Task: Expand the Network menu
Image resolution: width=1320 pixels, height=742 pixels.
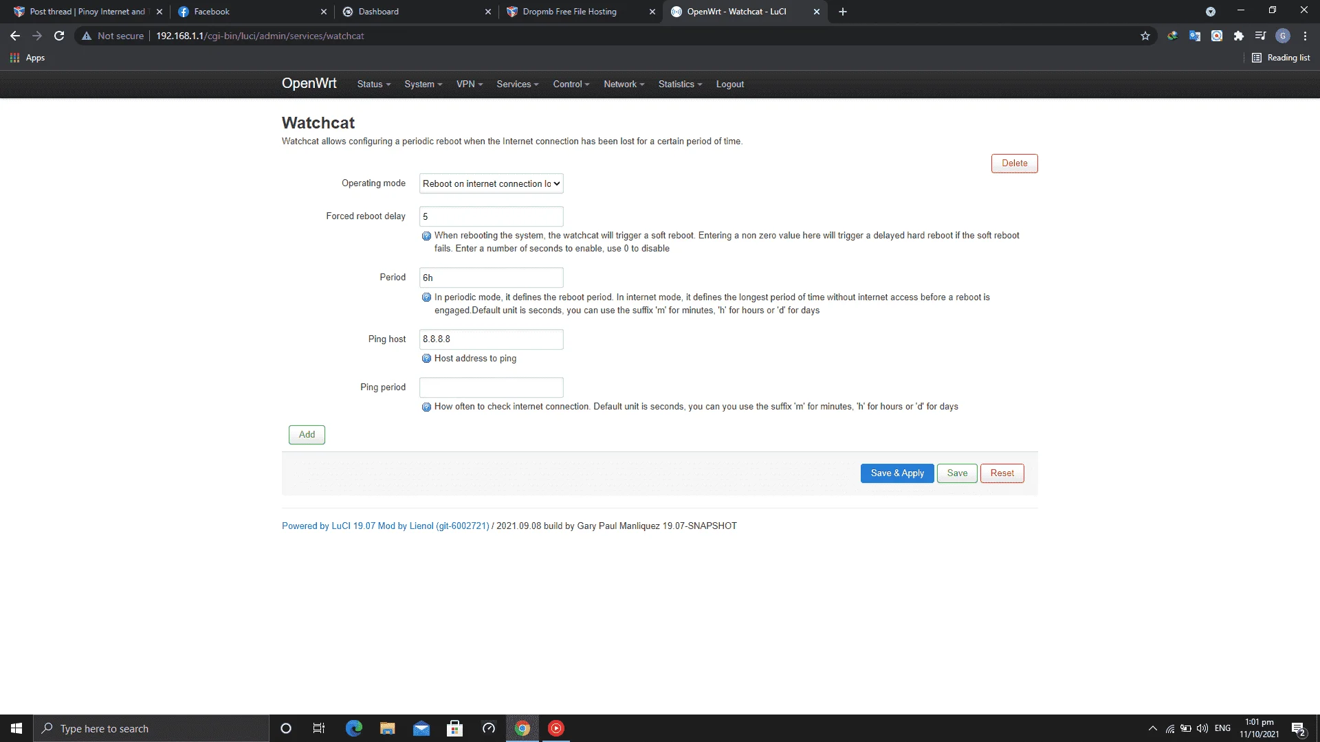Action: (624, 85)
